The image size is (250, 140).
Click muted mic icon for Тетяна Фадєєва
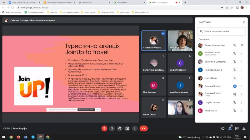(x=235, y=45)
